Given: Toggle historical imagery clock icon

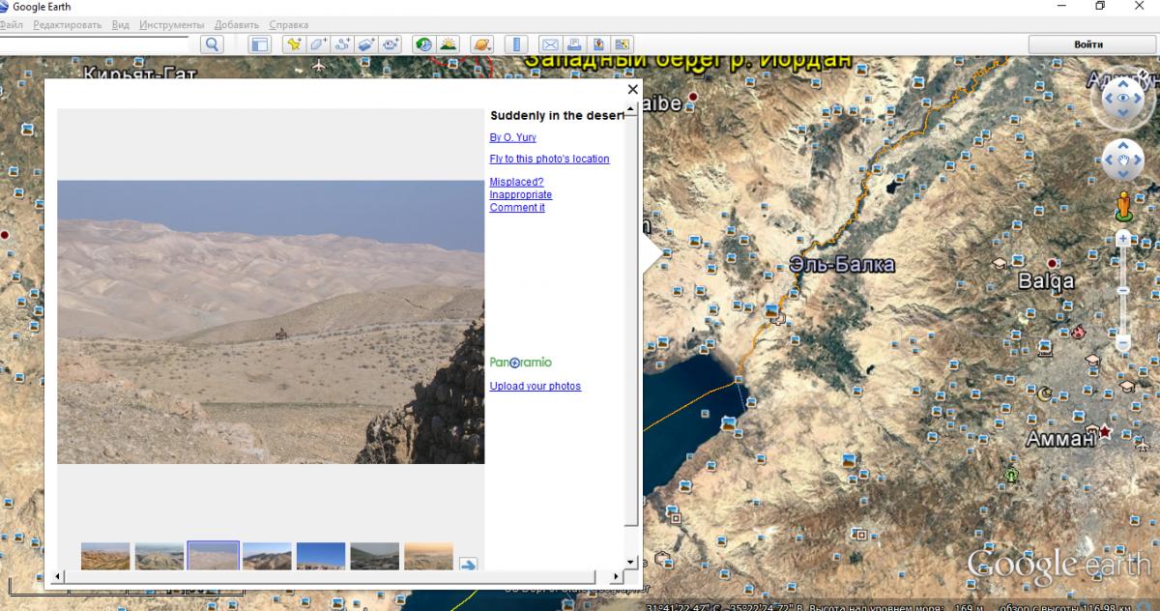Looking at the screenshot, I should tap(423, 44).
